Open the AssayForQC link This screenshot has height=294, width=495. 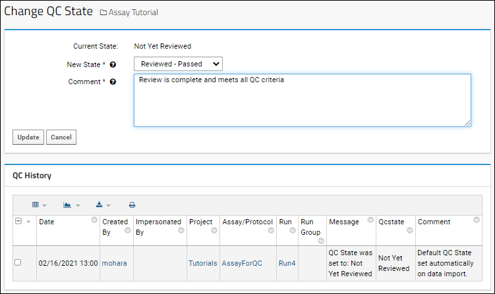point(242,263)
